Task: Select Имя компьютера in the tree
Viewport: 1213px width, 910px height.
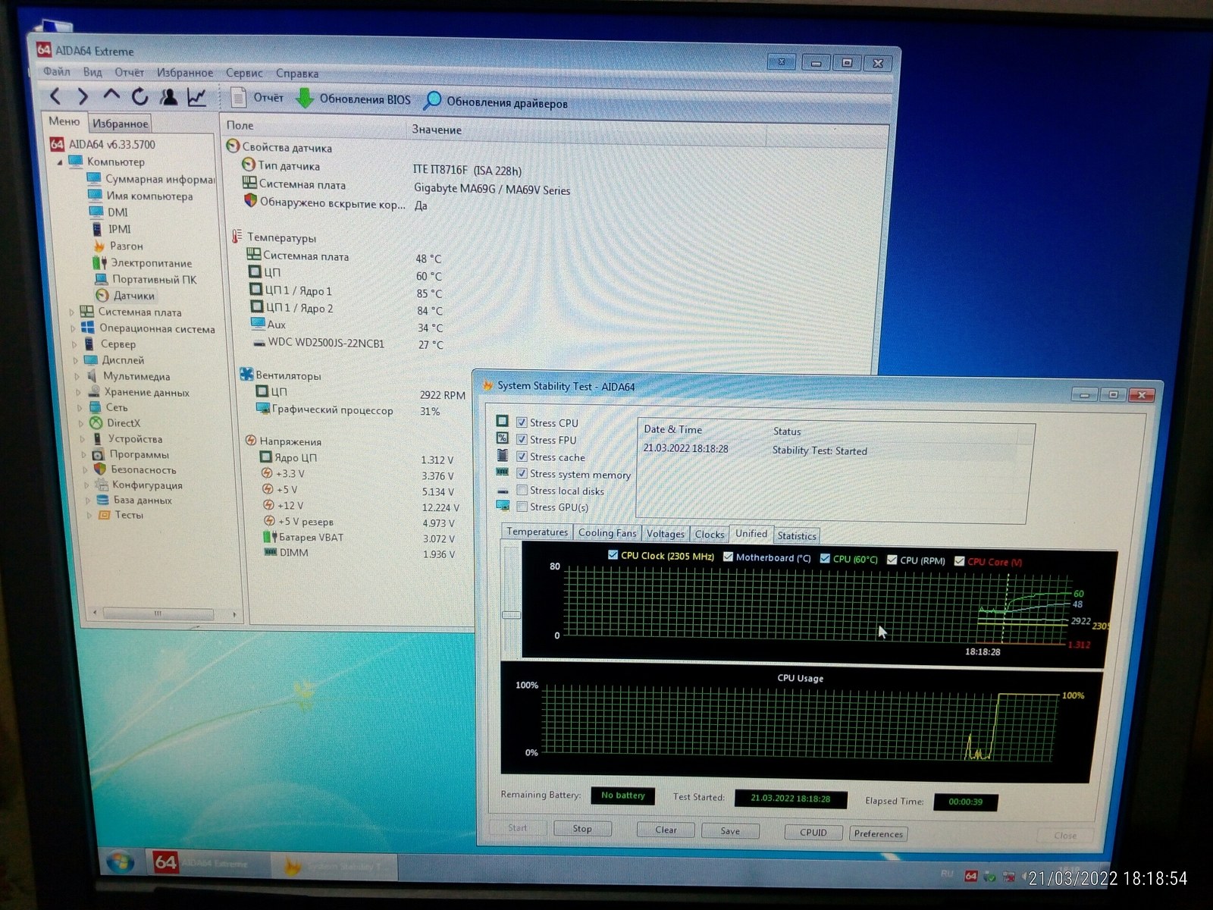Action: click(x=149, y=196)
